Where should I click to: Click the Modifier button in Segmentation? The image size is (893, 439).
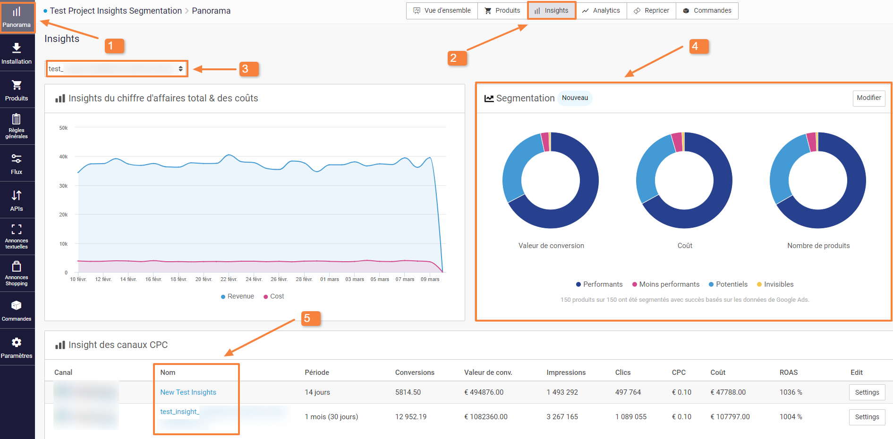point(868,98)
